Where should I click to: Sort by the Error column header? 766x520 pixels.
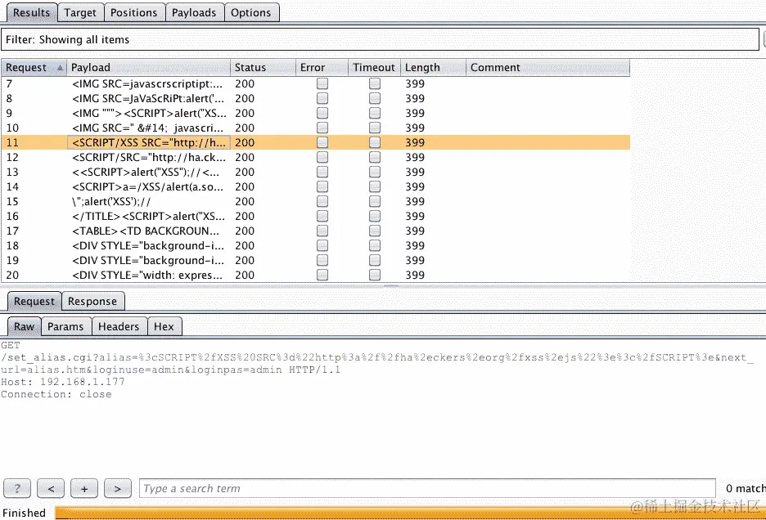(x=322, y=67)
